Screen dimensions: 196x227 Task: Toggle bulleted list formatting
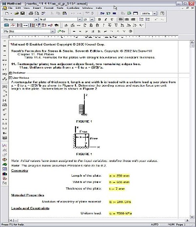tap(142, 20)
